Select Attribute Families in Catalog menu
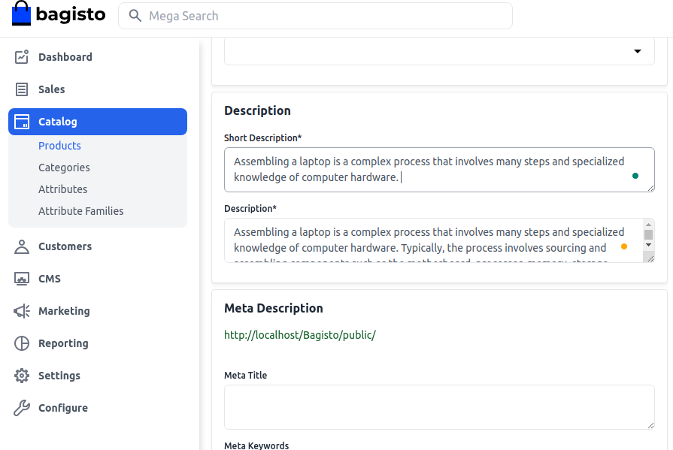This screenshot has width=673, height=450. click(80, 211)
